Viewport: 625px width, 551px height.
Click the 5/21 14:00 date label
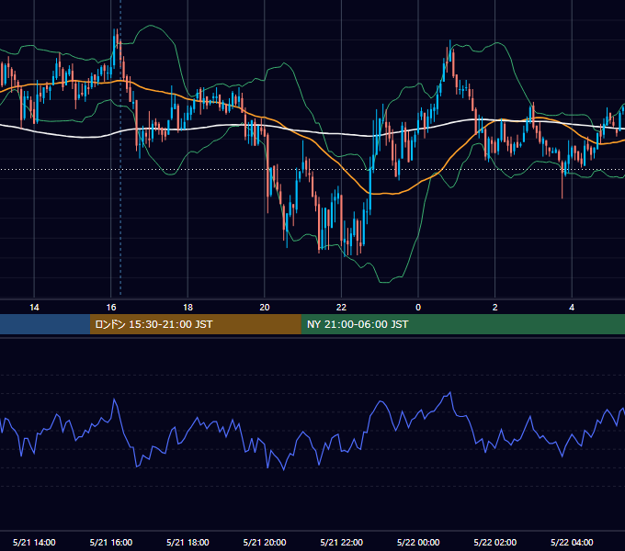tap(34, 542)
